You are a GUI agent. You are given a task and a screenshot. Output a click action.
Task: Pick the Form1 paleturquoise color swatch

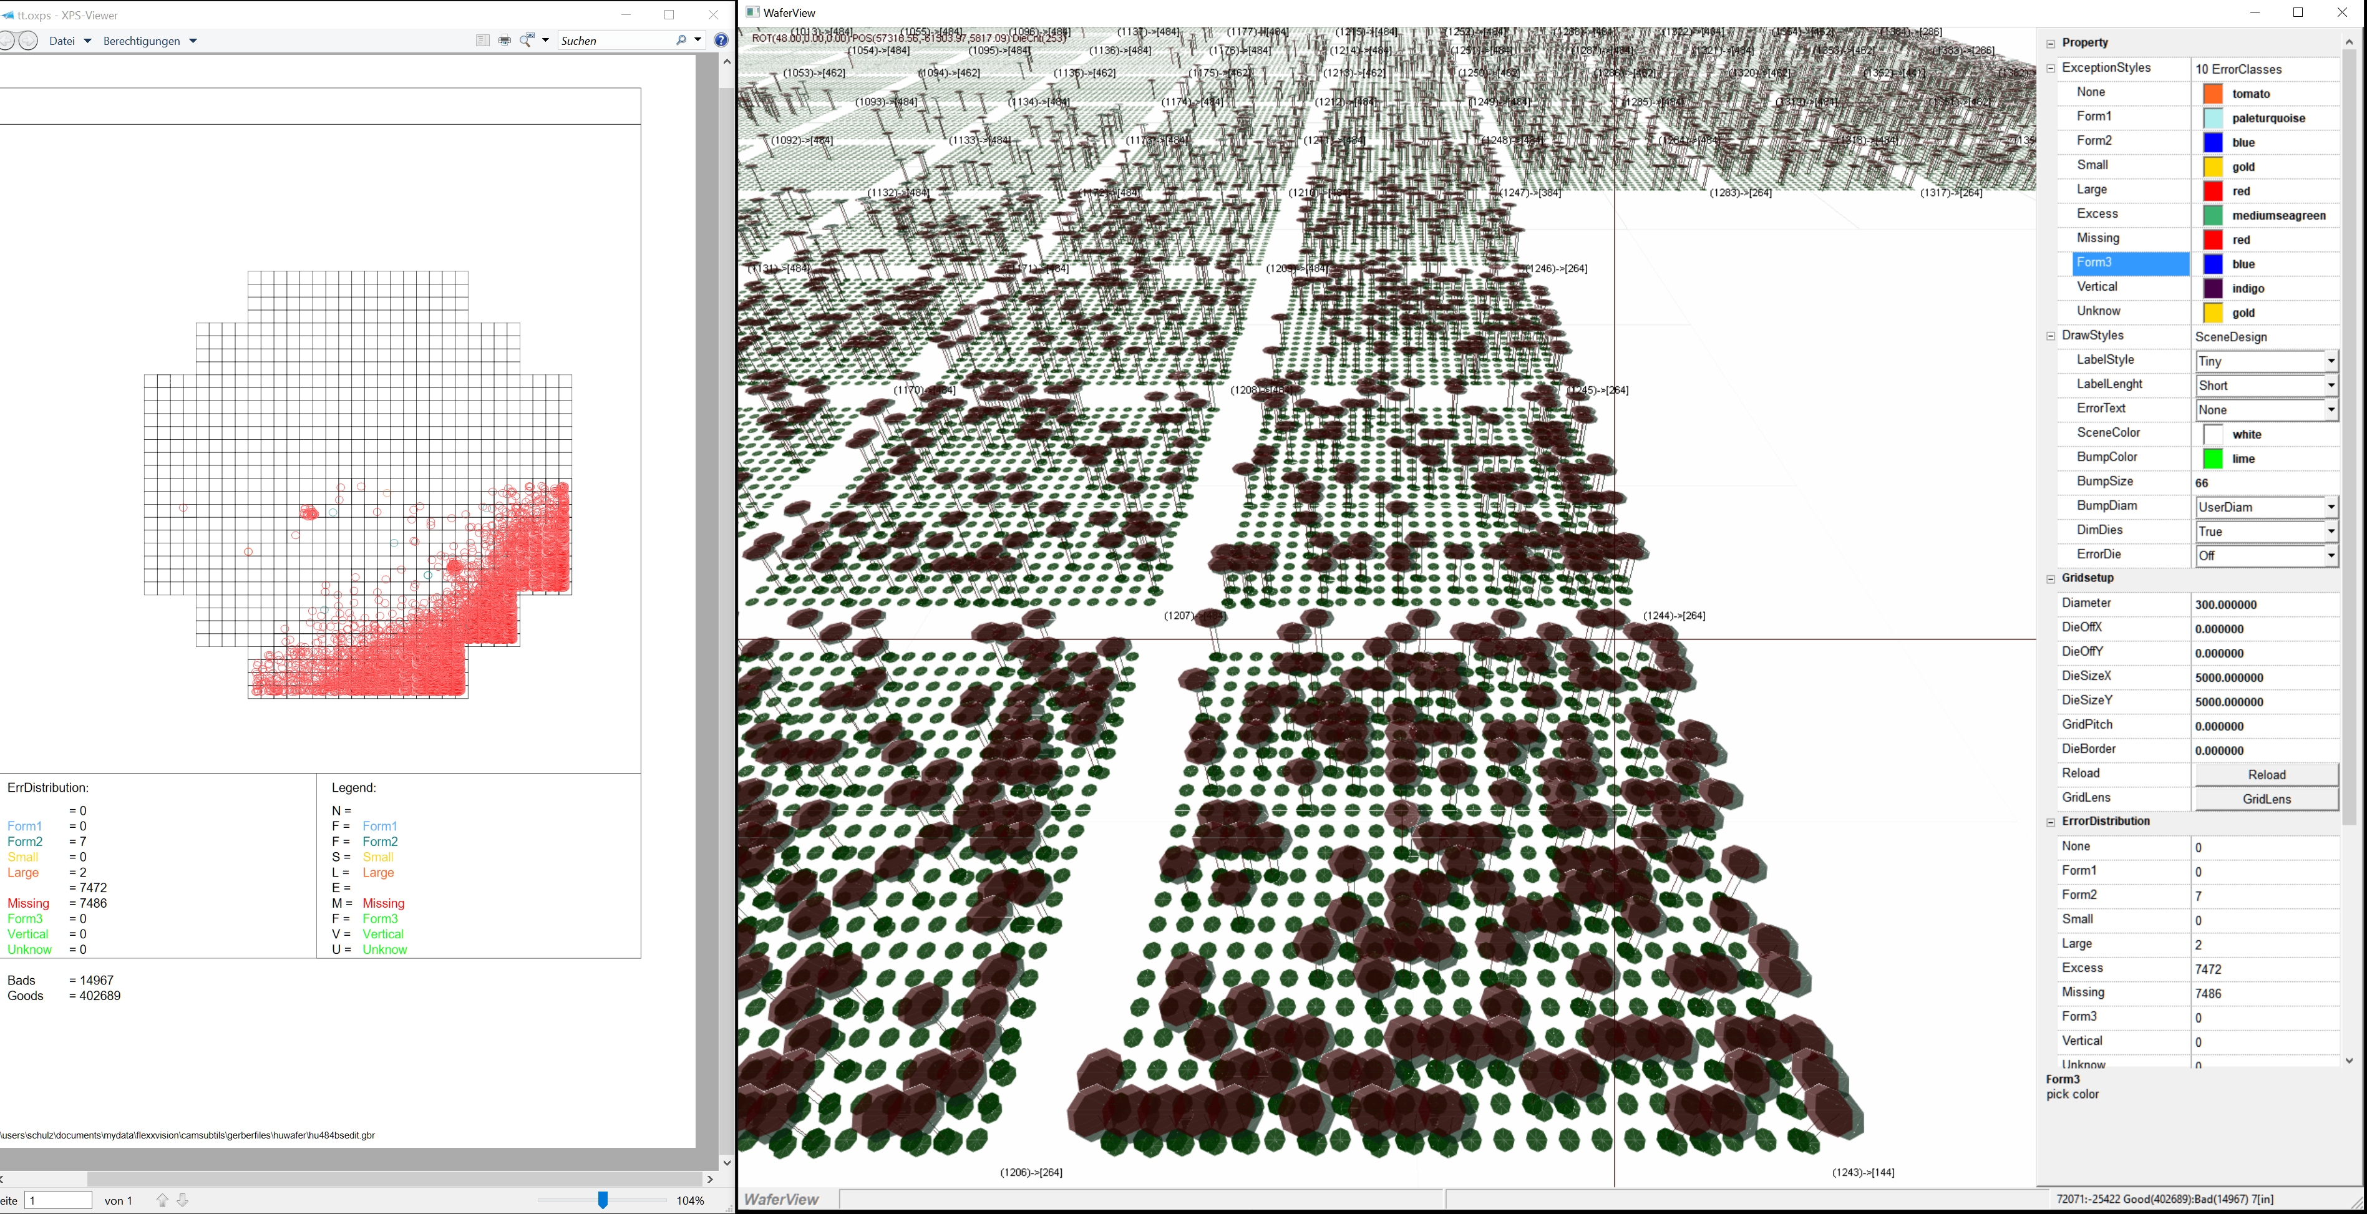point(2214,118)
